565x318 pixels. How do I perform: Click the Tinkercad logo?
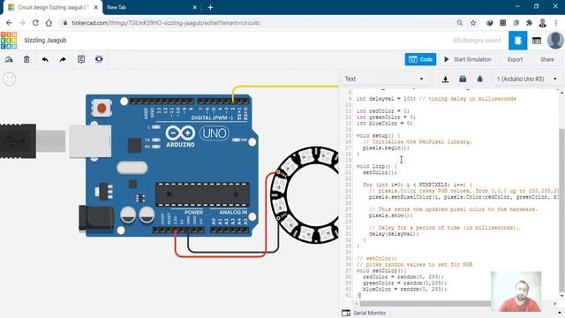(x=9, y=40)
